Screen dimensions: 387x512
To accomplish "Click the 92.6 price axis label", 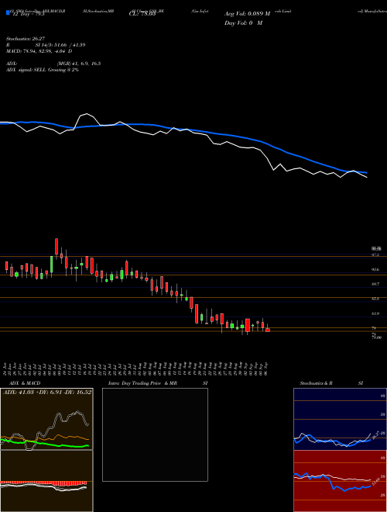I will click(375, 270).
